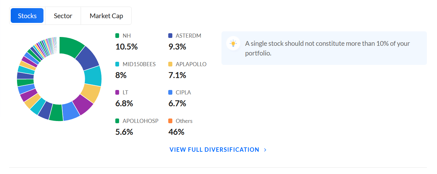Click the single stock 10% tip message
Viewport: 437px width, 174px height.
click(328, 48)
